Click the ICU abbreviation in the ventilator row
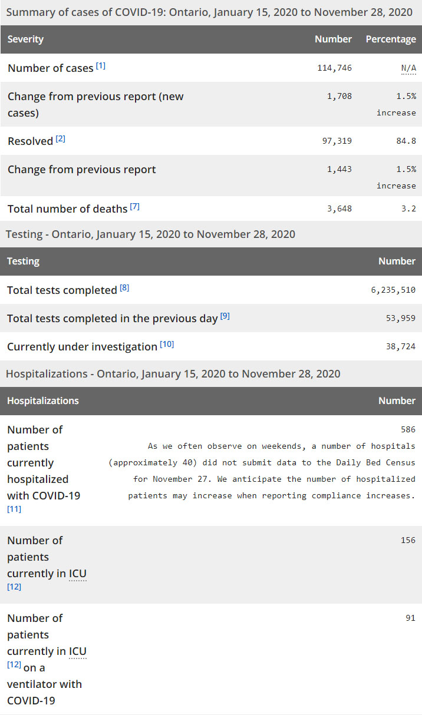Image resolution: width=422 pixels, height=715 pixels. point(78,651)
